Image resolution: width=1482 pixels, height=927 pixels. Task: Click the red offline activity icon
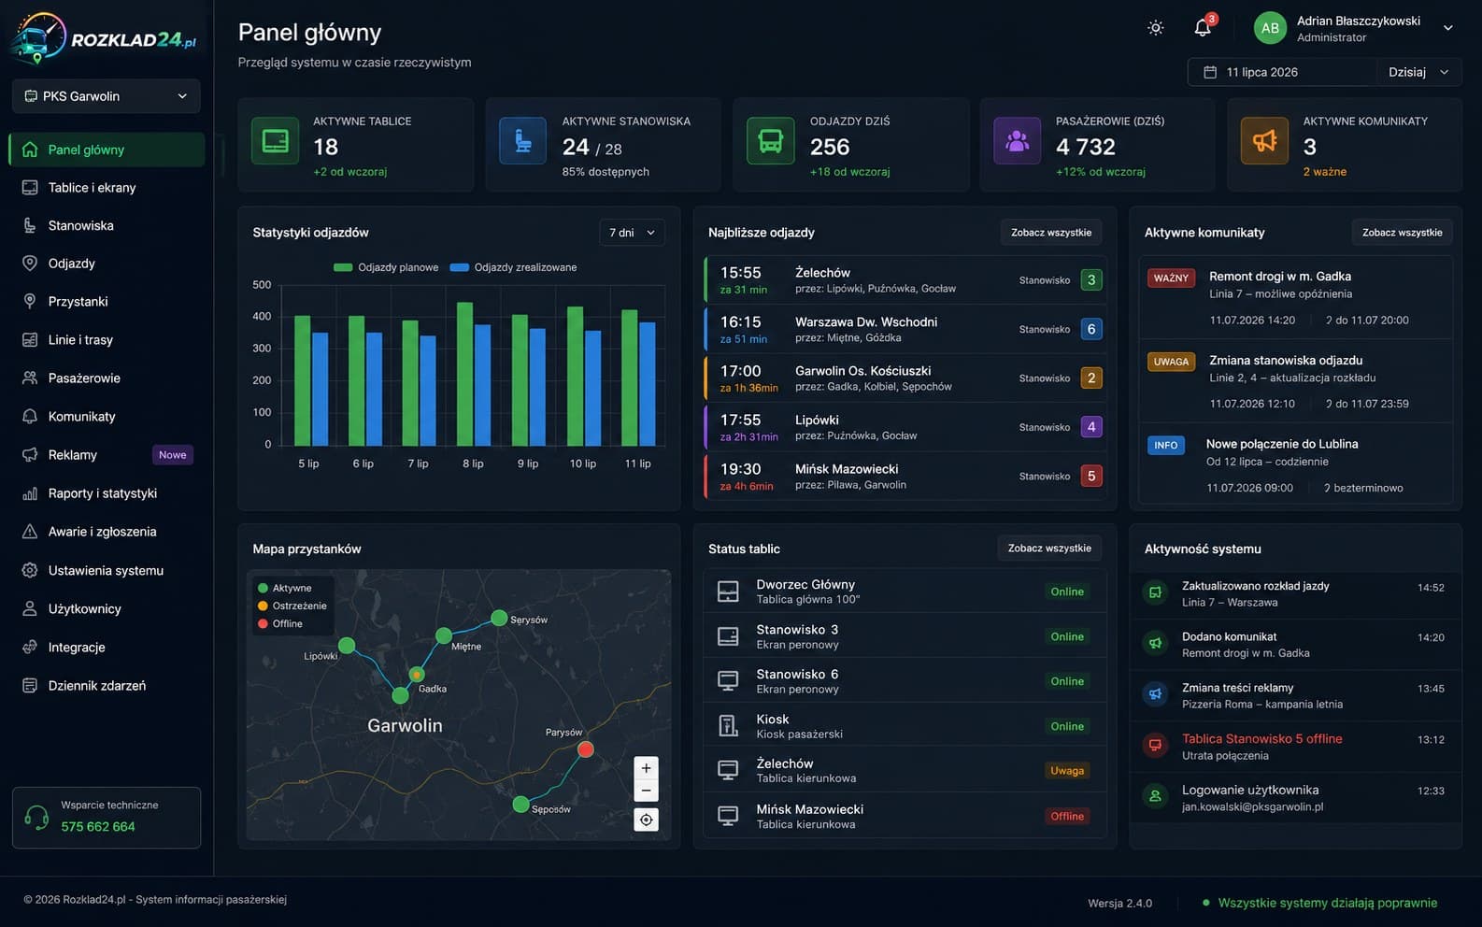[x=1155, y=746]
